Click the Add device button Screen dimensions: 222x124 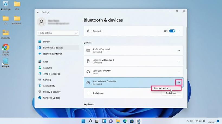(x=171, y=93)
